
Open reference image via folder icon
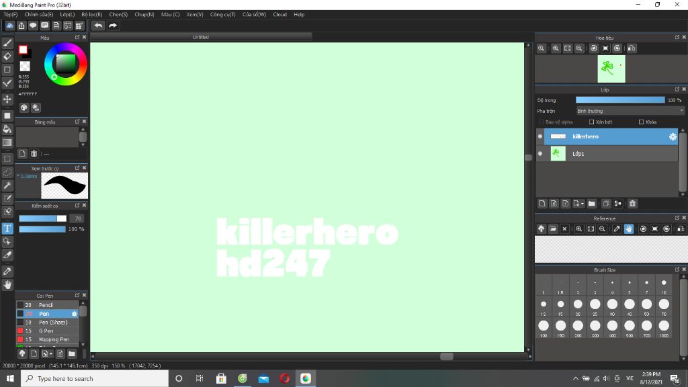coord(553,228)
